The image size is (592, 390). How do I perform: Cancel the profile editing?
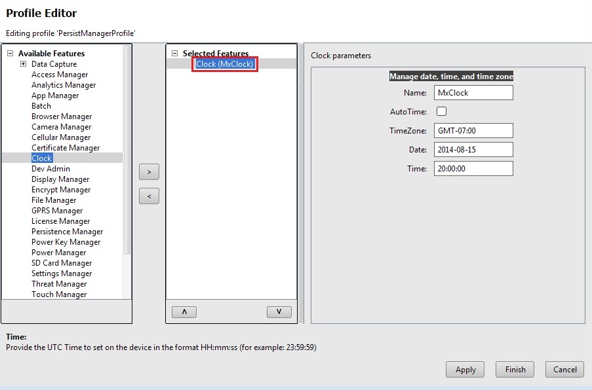point(564,370)
